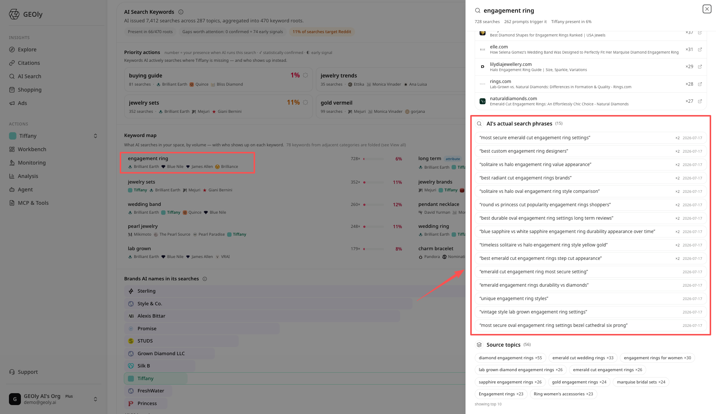
Task: Open lilydiajewellery.com external link icon
Action: point(700,67)
